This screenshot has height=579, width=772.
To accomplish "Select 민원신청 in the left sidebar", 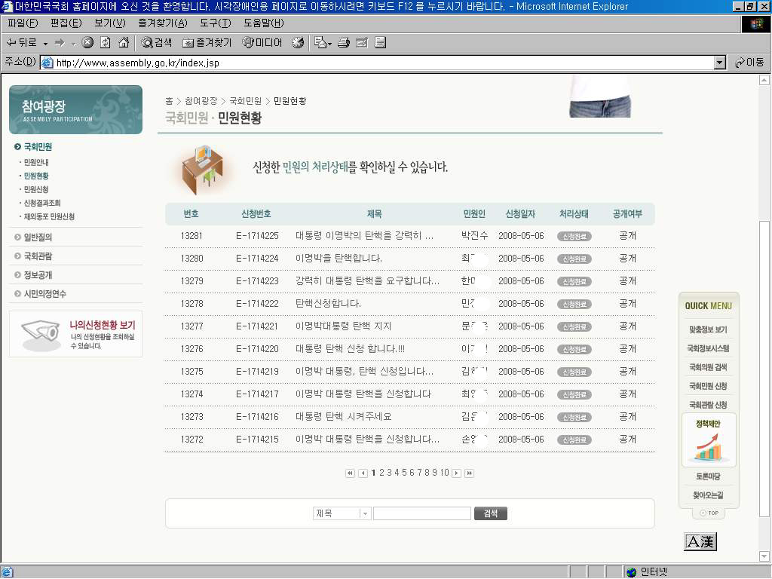I will pyautogui.click(x=36, y=189).
